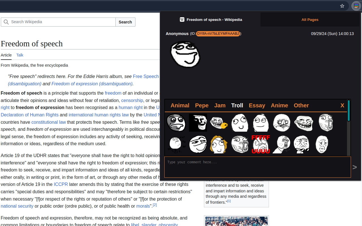Viewport: 362px width, 226px height.
Task: Open the 'morals' link
Action: [143, 206]
